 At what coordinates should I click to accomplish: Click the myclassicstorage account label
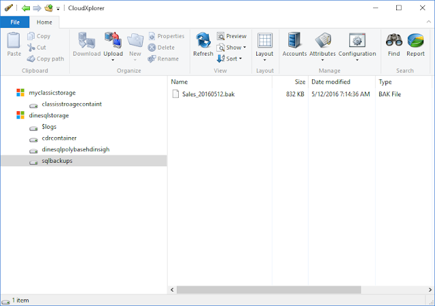tap(52, 92)
